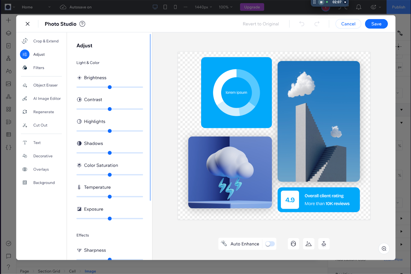This screenshot has width=411, height=274.
Task: Select the Cut Out tool
Action: [x=40, y=125]
